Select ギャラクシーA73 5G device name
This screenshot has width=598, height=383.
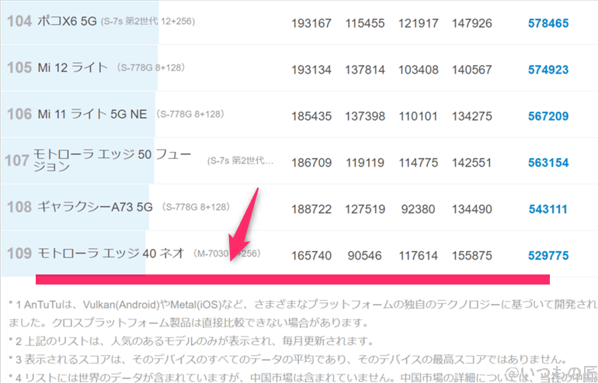(95, 207)
